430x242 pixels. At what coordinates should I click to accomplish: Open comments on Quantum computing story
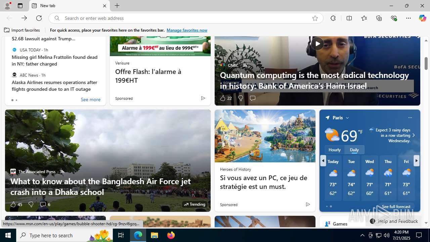pyautogui.click(x=252, y=98)
